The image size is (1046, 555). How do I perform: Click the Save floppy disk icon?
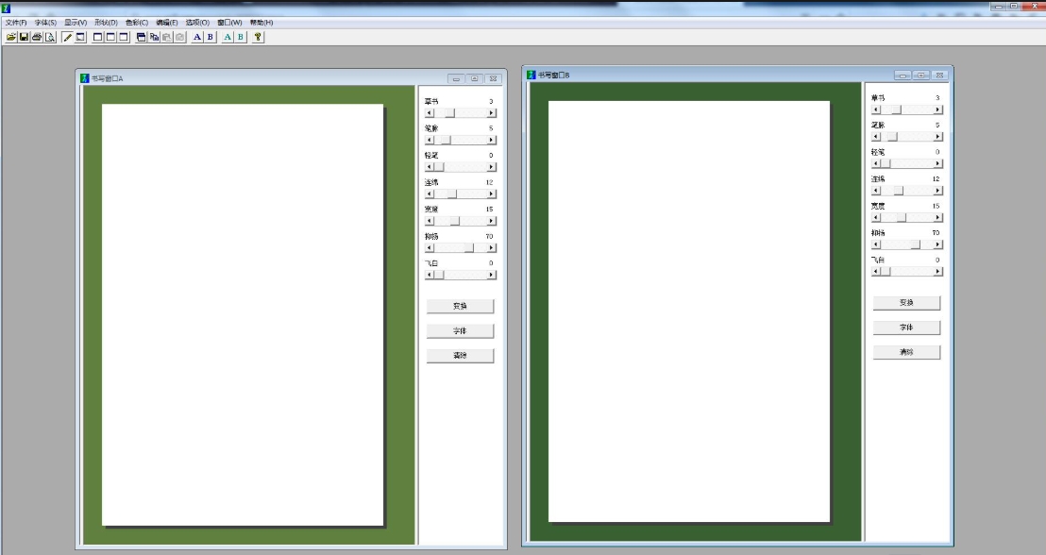tap(24, 38)
